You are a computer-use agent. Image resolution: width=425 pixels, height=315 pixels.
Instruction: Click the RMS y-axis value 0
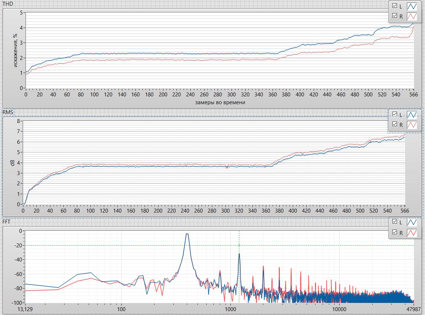point(18,204)
